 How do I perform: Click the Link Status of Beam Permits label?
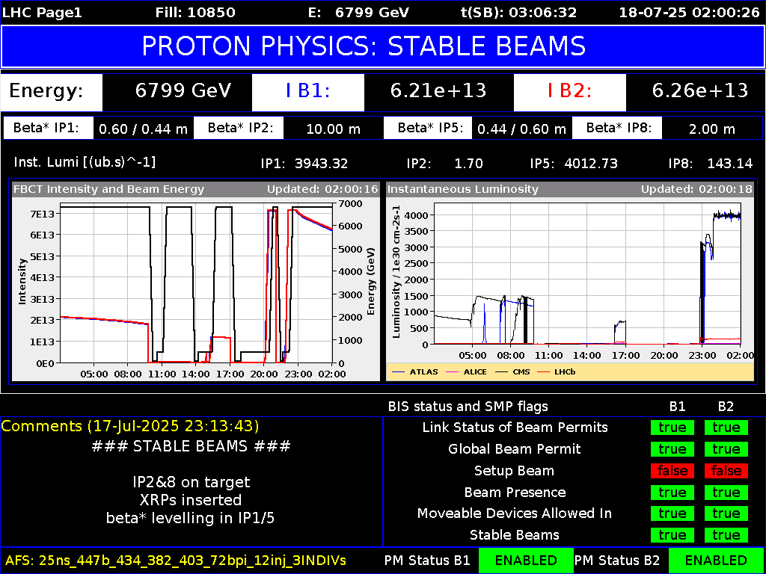click(515, 428)
